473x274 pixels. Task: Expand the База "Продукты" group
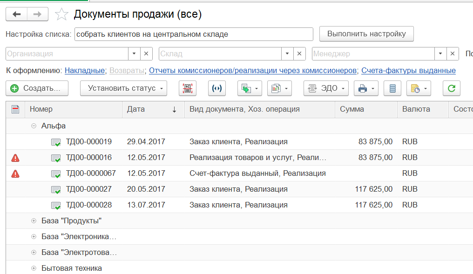(34, 221)
